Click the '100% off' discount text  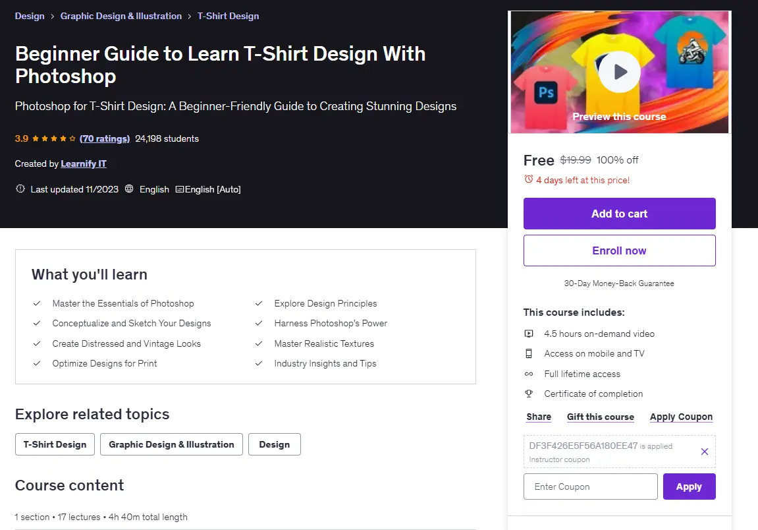pos(617,160)
